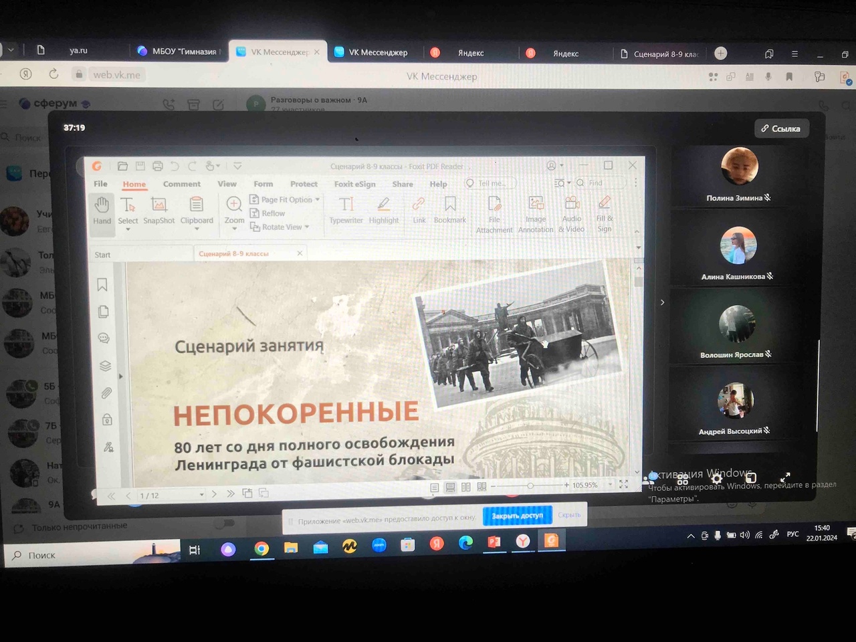
Task: Click the Audio & Video tool
Action: 572,214
